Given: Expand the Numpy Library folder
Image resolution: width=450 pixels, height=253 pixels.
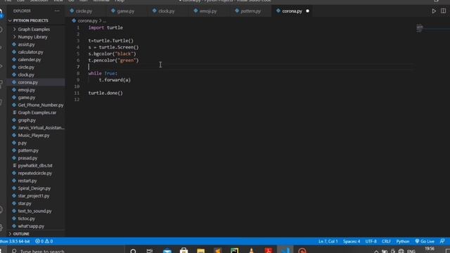Looking at the screenshot, I should click(x=32, y=37).
